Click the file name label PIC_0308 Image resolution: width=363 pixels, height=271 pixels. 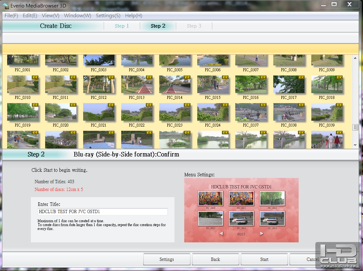click(x=289, y=70)
